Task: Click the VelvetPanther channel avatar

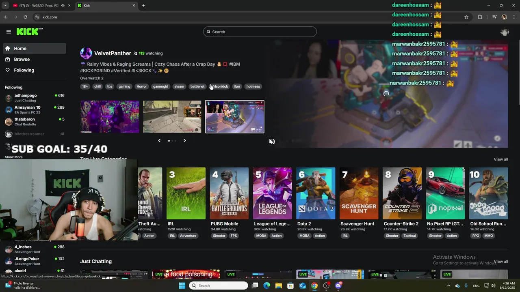Action: (x=86, y=53)
